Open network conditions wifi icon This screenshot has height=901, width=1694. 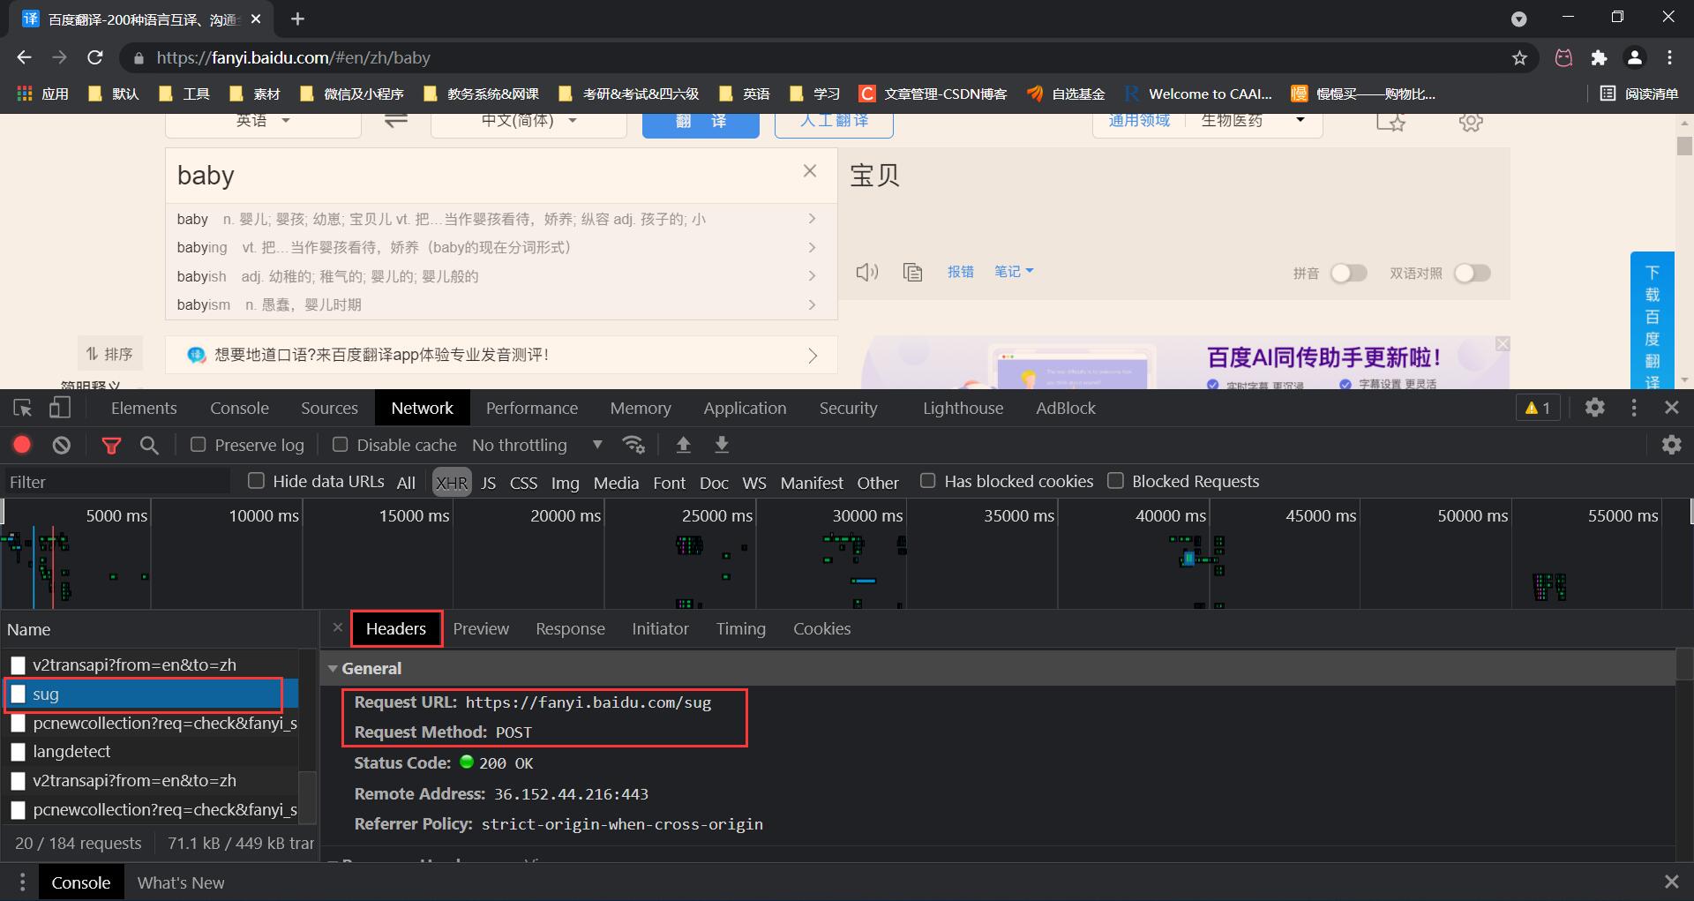click(x=633, y=445)
